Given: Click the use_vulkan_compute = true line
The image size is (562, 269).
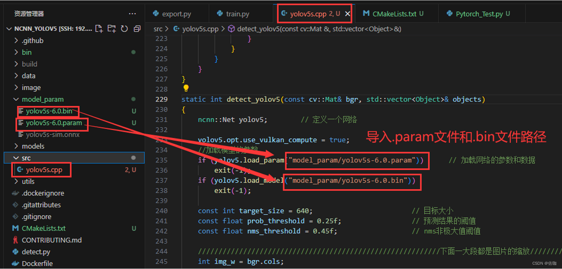Looking at the screenshot, I should pyautogui.click(x=274, y=140).
